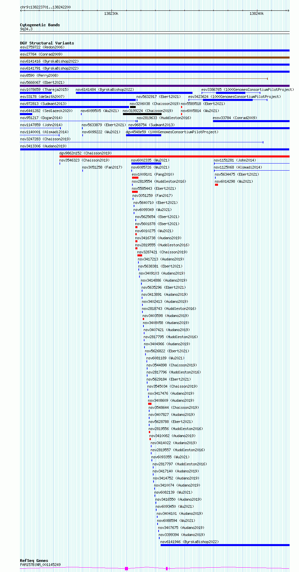Select nsv972813 (Sudmant2013) label
Viewport: 299px width, 572px height.
point(43,104)
